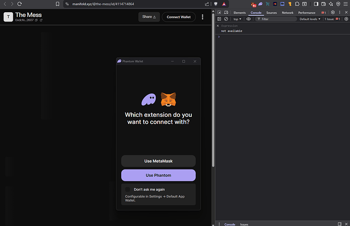Clear the console with the clear icon
Image resolution: width=350 pixels, height=226 pixels.
pos(226,19)
